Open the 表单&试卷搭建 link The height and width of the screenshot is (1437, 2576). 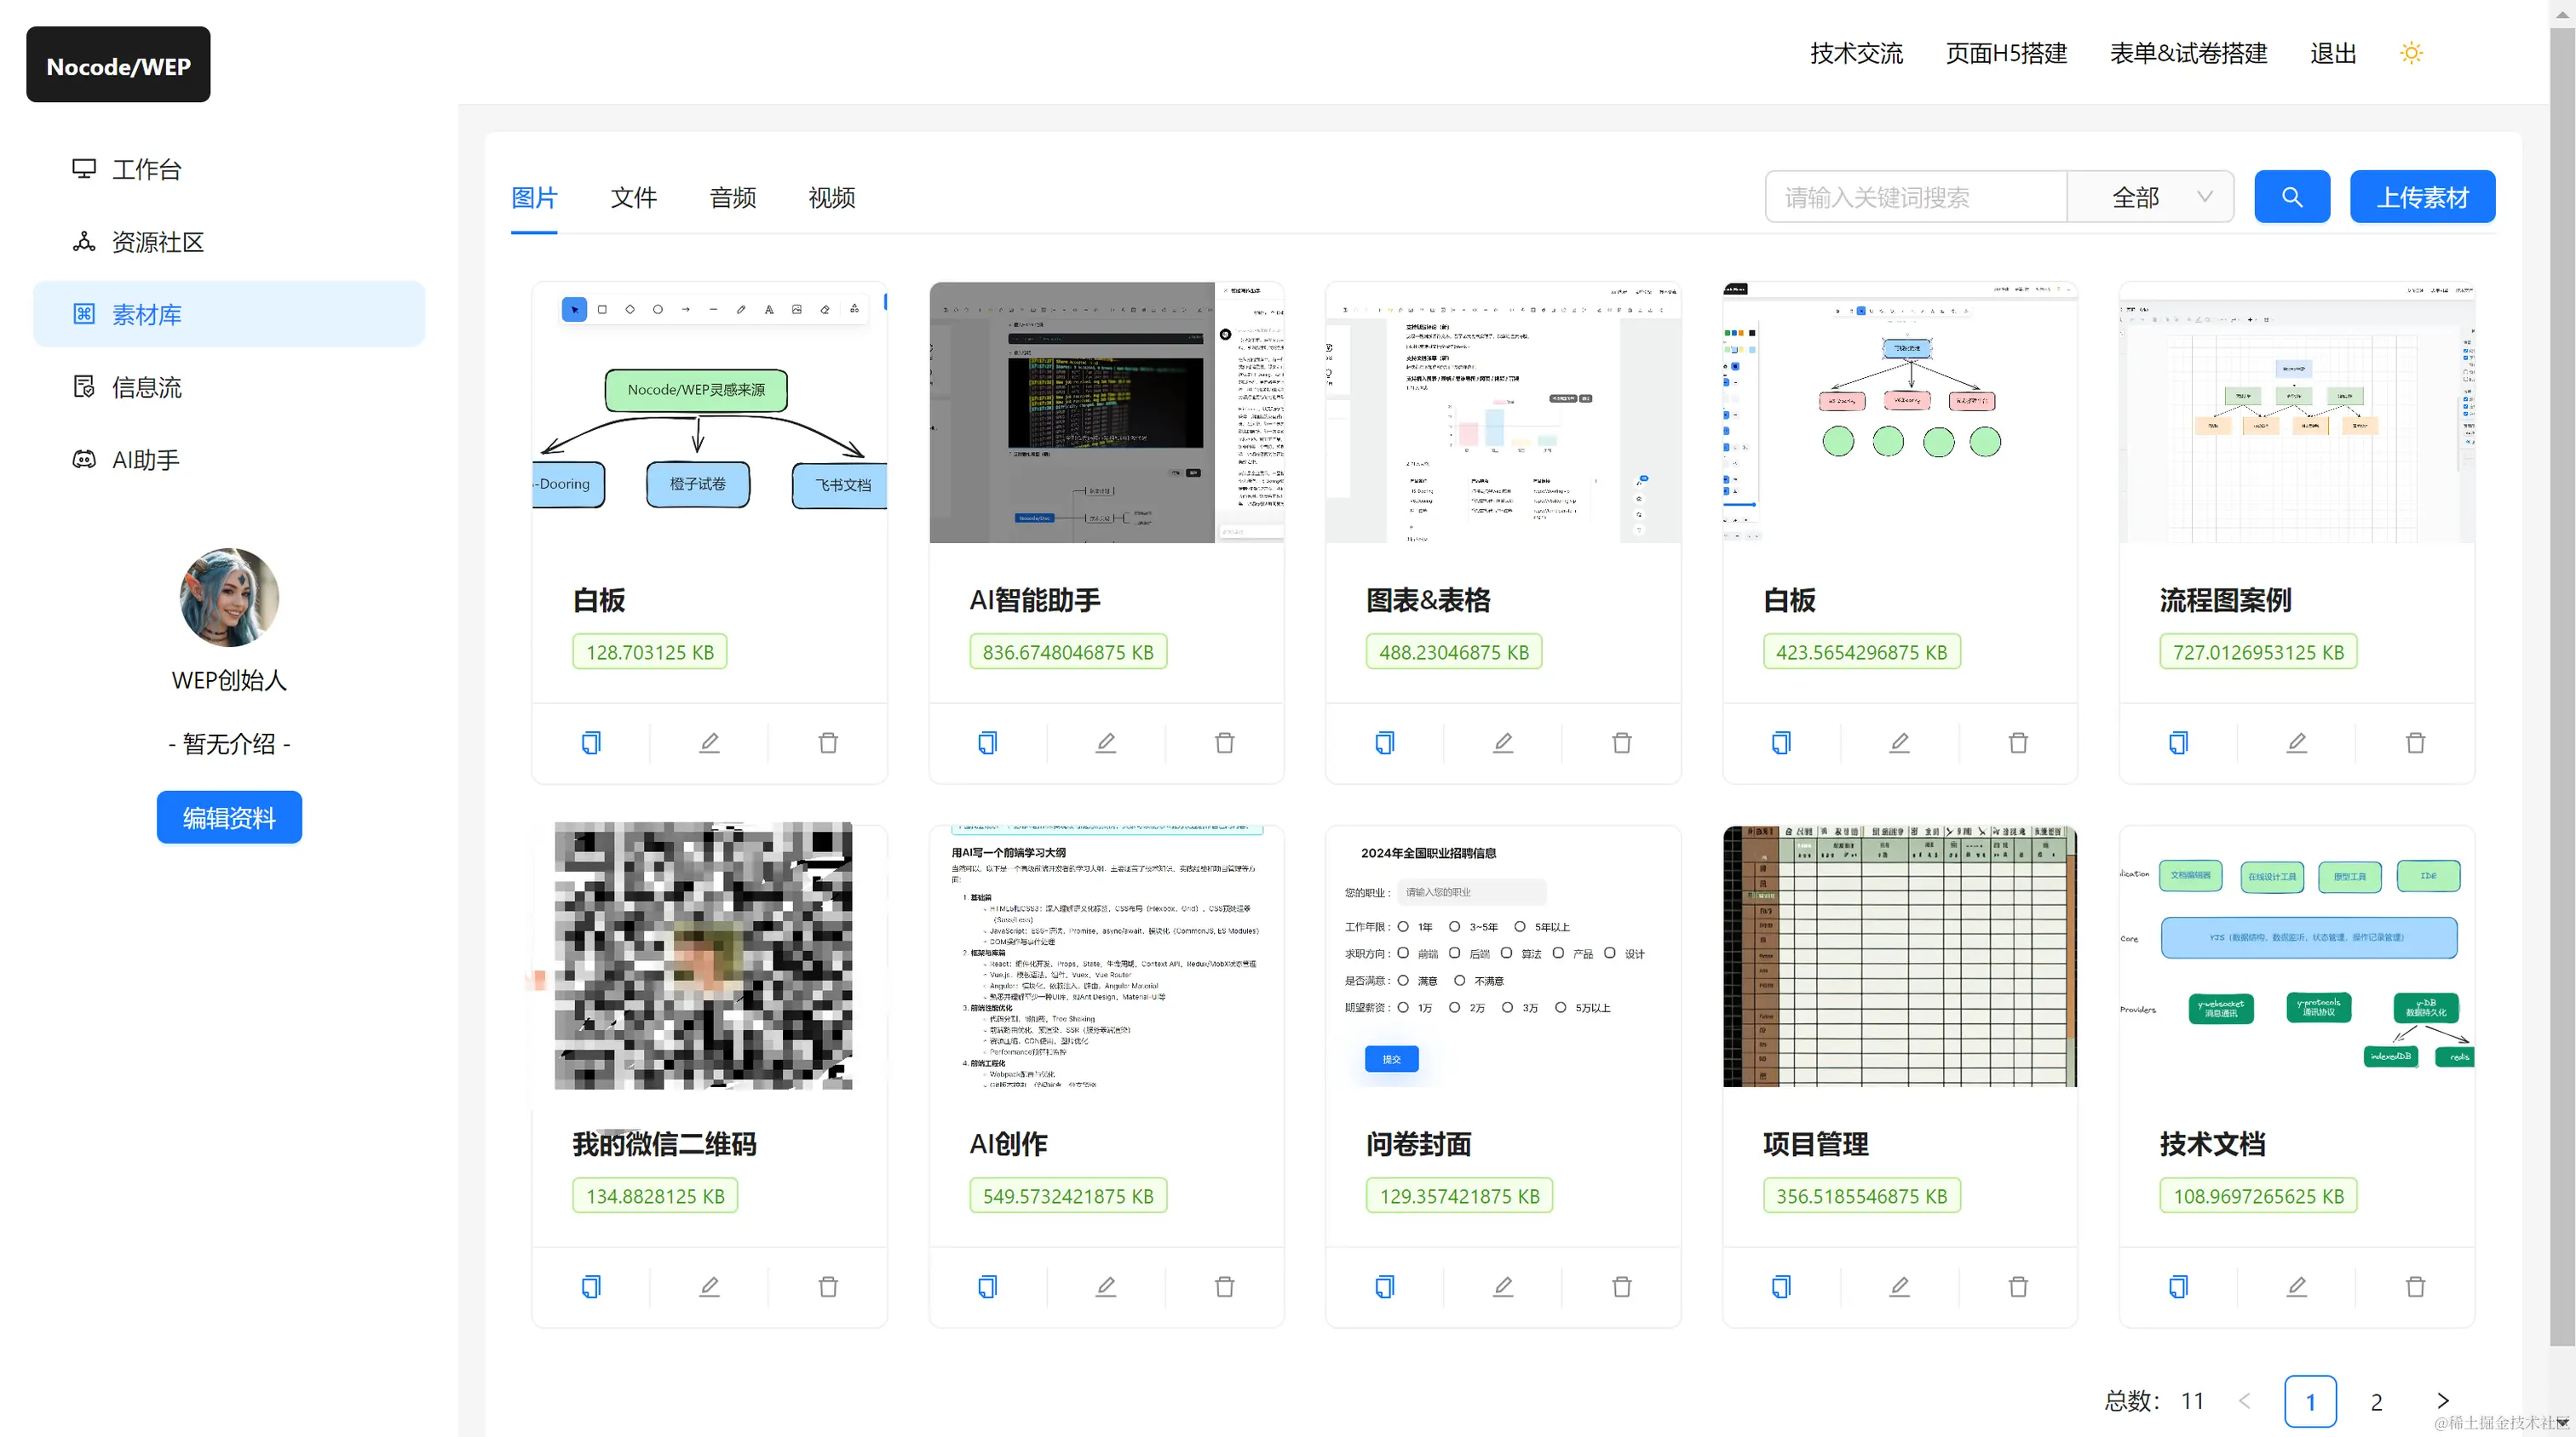[x=2188, y=53]
